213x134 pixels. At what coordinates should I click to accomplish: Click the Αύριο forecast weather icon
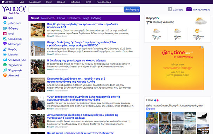(177, 31)
